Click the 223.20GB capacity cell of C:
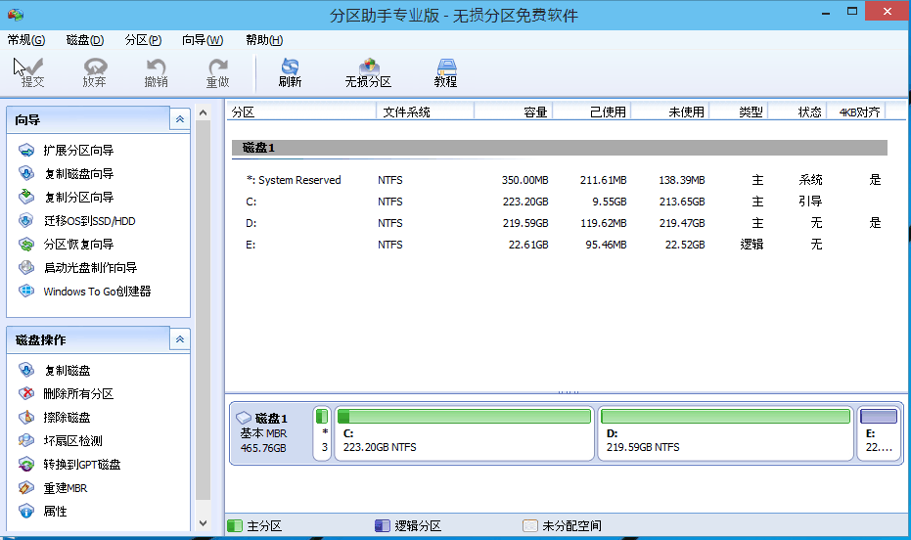Image resolution: width=911 pixels, height=540 pixels. (x=525, y=202)
